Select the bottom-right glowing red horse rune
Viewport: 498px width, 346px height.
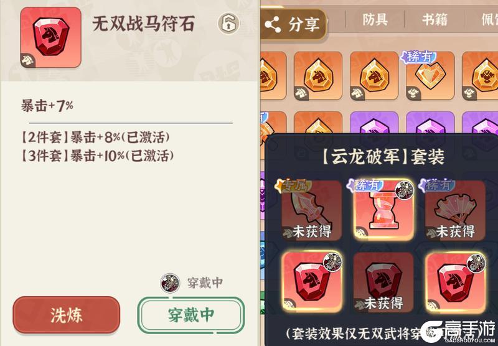[456, 281]
